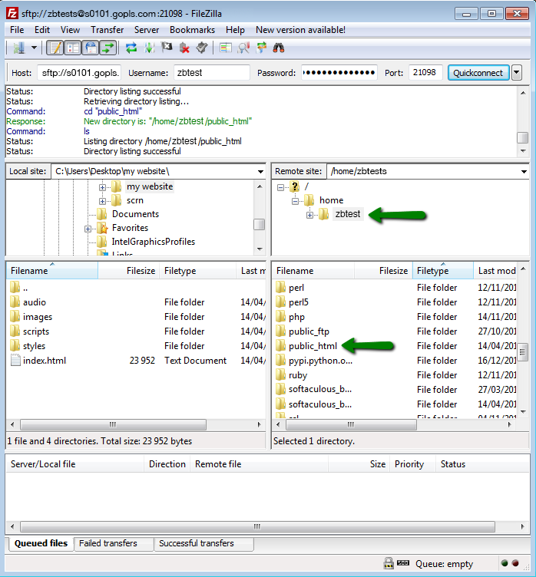Click the Host input field

(79, 73)
